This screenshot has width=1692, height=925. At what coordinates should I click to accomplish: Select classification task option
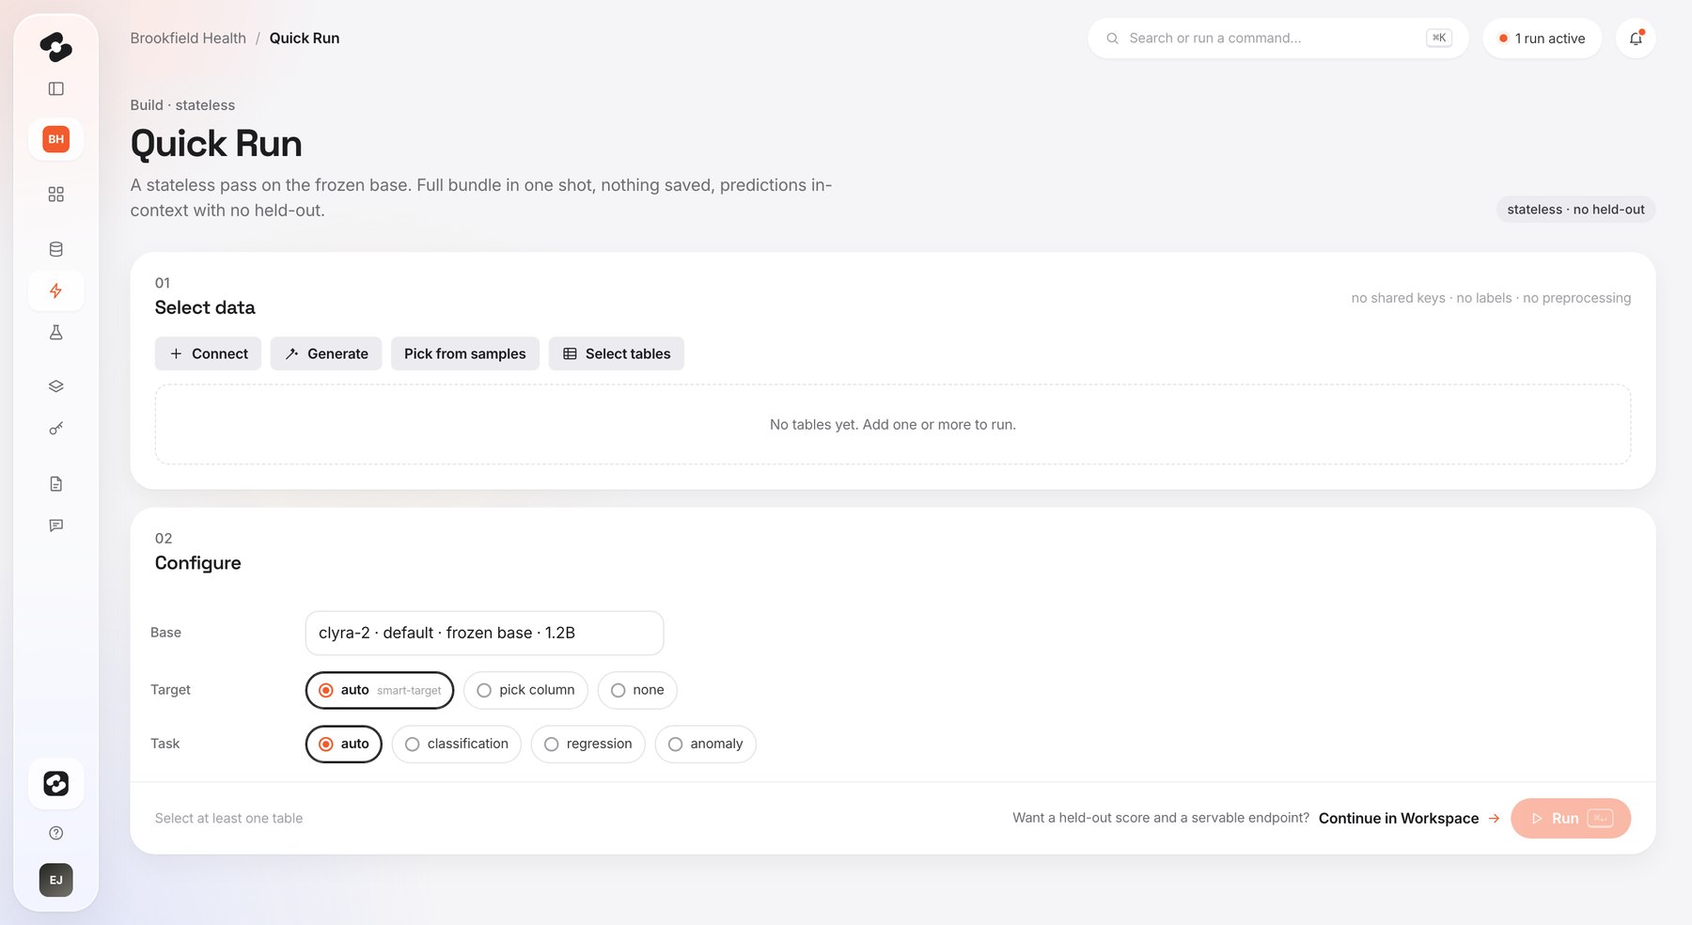(457, 744)
